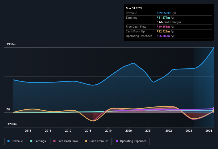Click the purple Operating Expenses endpoint marker
The height and width of the screenshot is (149, 218).
point(213,109)
